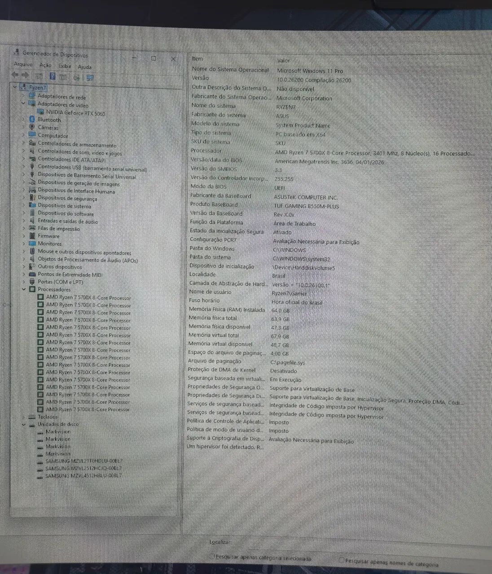Select 'Mouse e outros dispositivos apontadores'
This screenshot has width=492, height=574.
[84, 252]
